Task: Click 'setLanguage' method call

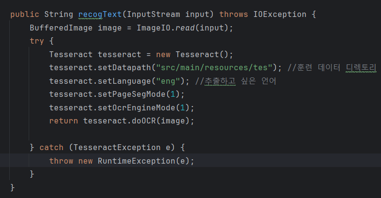Action: pos(124,81)
